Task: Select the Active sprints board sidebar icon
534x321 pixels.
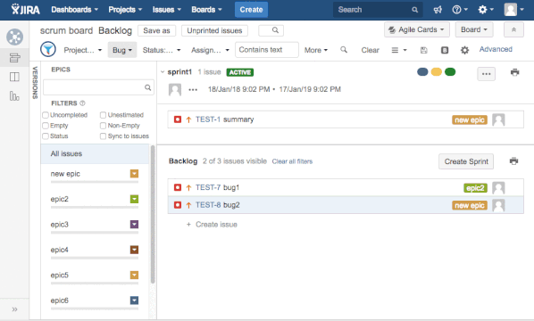Action: [x=14, y=77]
